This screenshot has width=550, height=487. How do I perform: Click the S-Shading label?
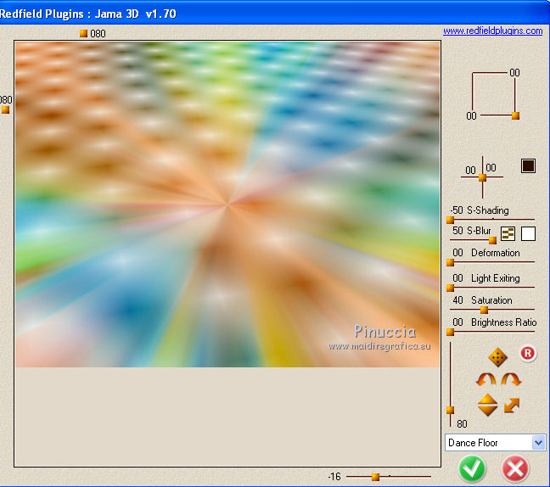487,210
